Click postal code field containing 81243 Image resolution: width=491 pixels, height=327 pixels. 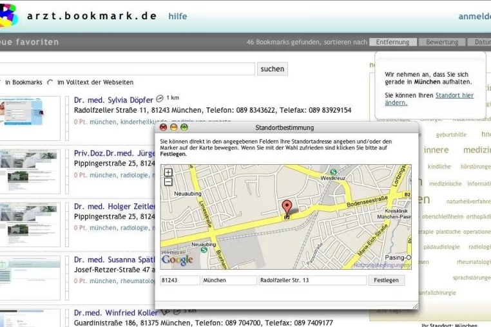tap(180, 280)
